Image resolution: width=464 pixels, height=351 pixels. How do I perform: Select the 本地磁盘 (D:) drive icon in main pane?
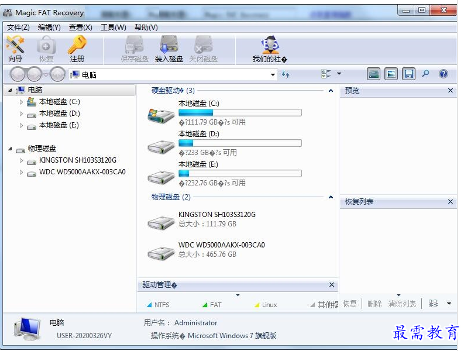click(x=161, y=146)
